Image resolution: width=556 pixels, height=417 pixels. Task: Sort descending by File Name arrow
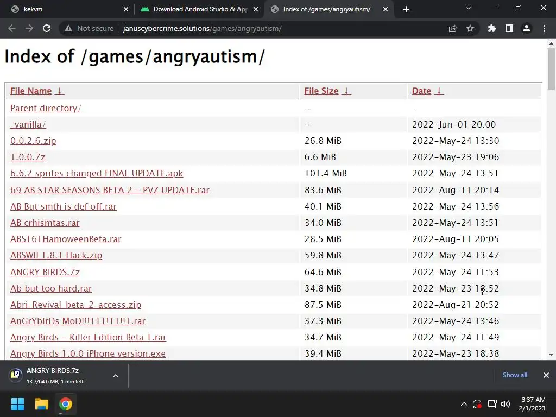pyautogui.click(x=60, y=91)
